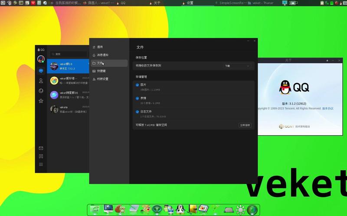Click the red heart icon in top panel
This screenshot has width=347, height=216.
pyautogui.click(x=33, y=3)
